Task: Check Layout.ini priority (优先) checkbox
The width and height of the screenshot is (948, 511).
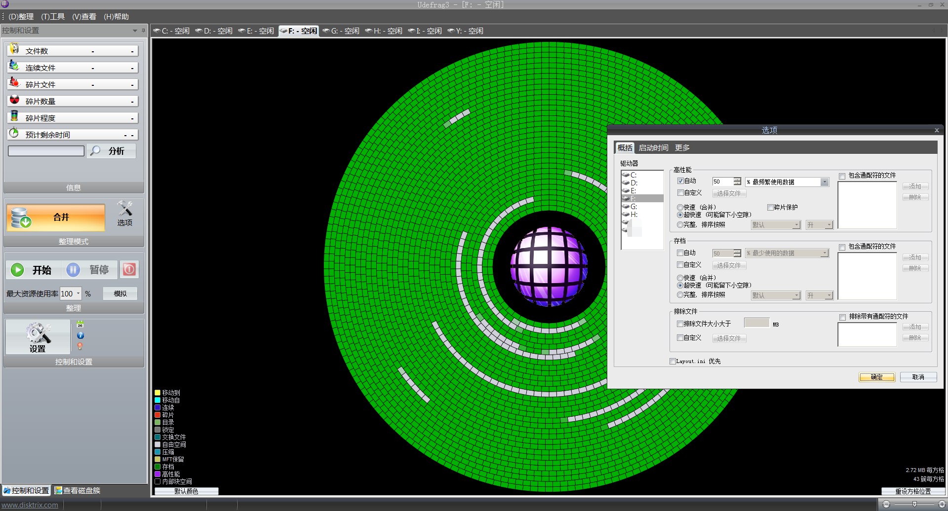Action: point(672,362)
